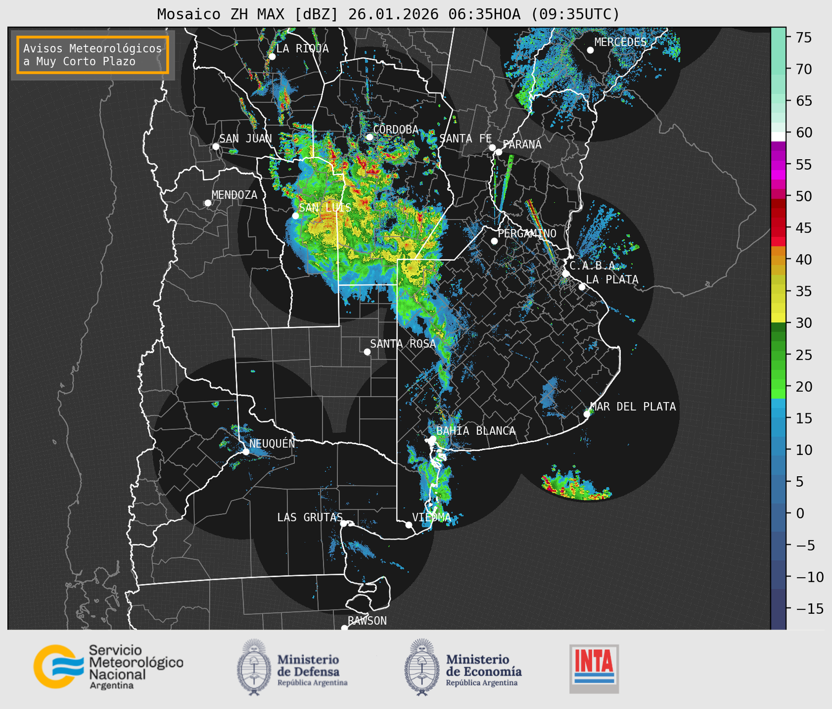Click the Mar del Plata city marker

pos(587,414)
